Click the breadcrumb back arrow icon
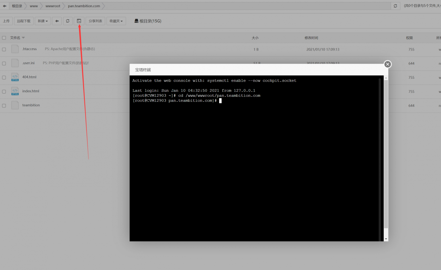The width and height of the screenshot is (441, 270). pos(4,6)
